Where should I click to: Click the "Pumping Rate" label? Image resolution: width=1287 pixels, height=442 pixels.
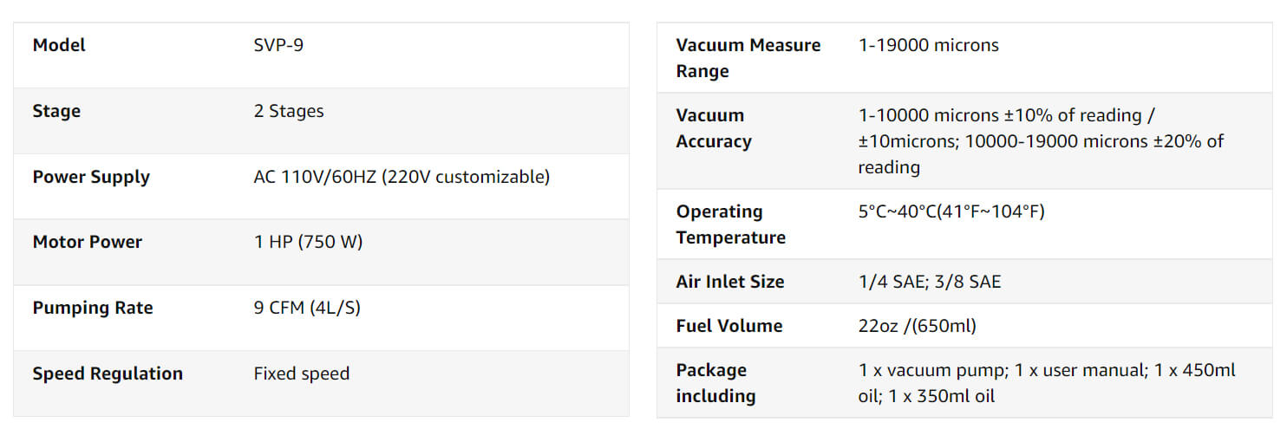93,308
